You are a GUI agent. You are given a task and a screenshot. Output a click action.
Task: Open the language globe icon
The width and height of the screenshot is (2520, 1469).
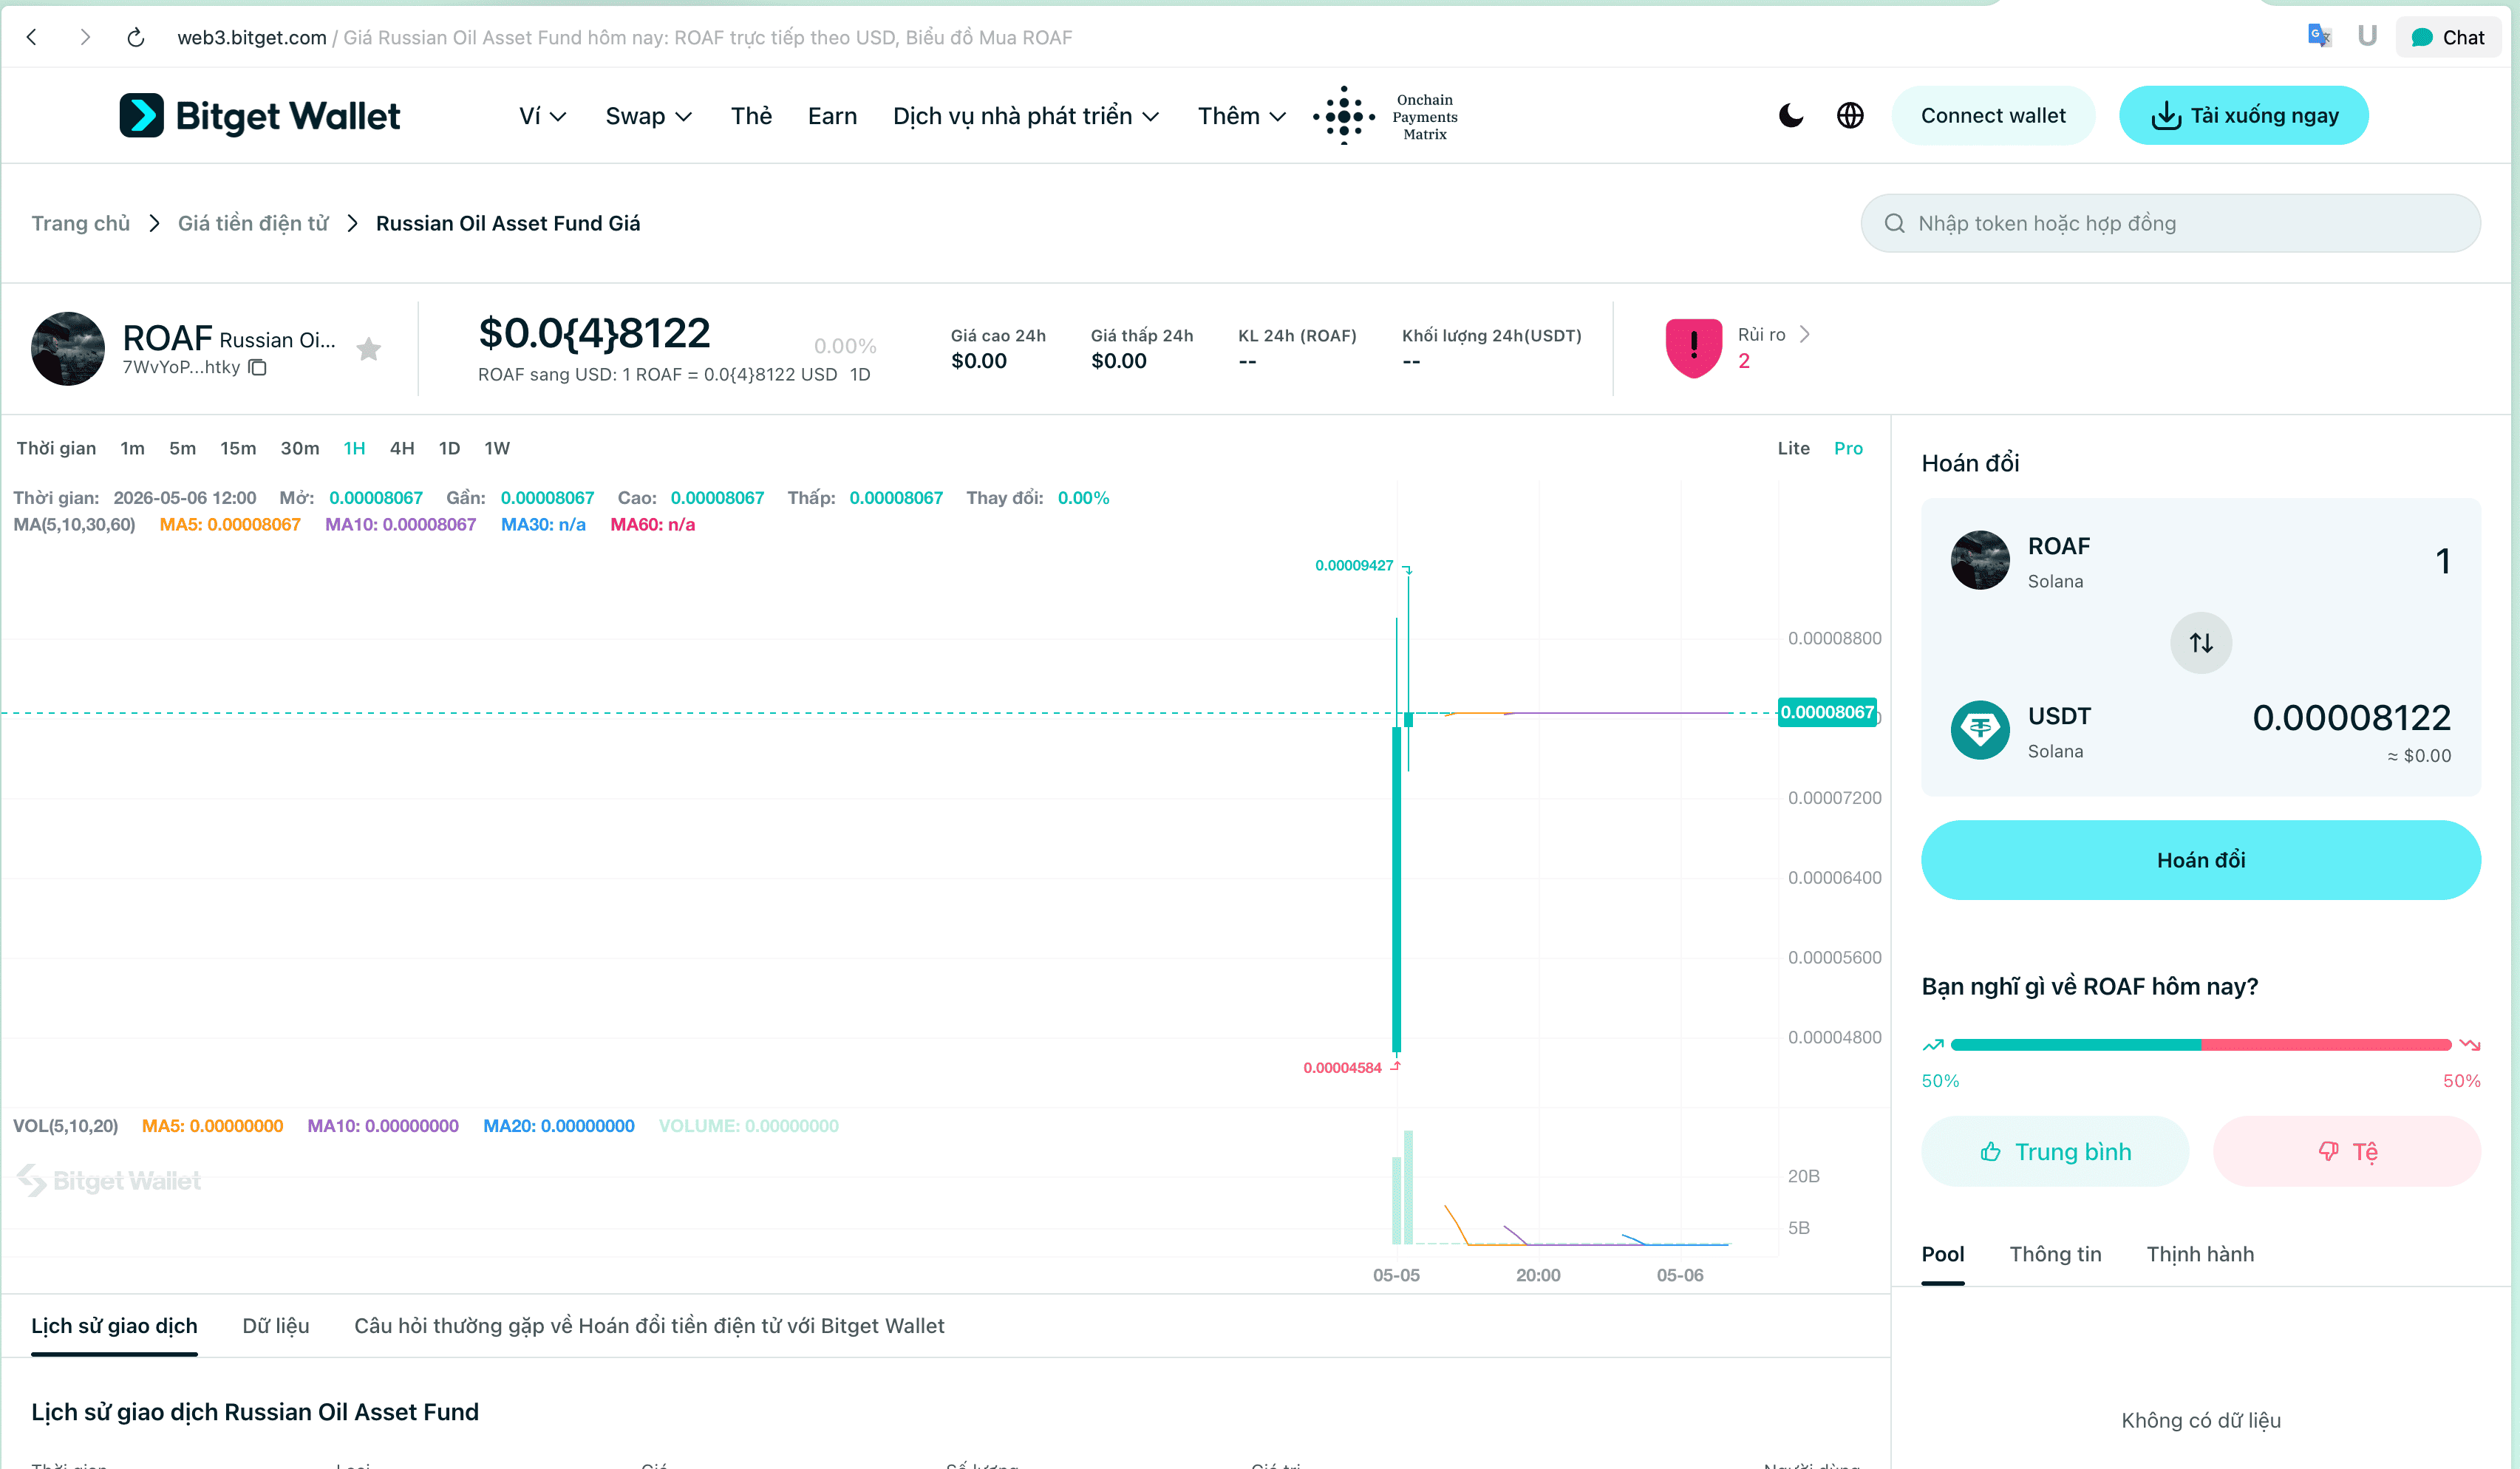1850,116
